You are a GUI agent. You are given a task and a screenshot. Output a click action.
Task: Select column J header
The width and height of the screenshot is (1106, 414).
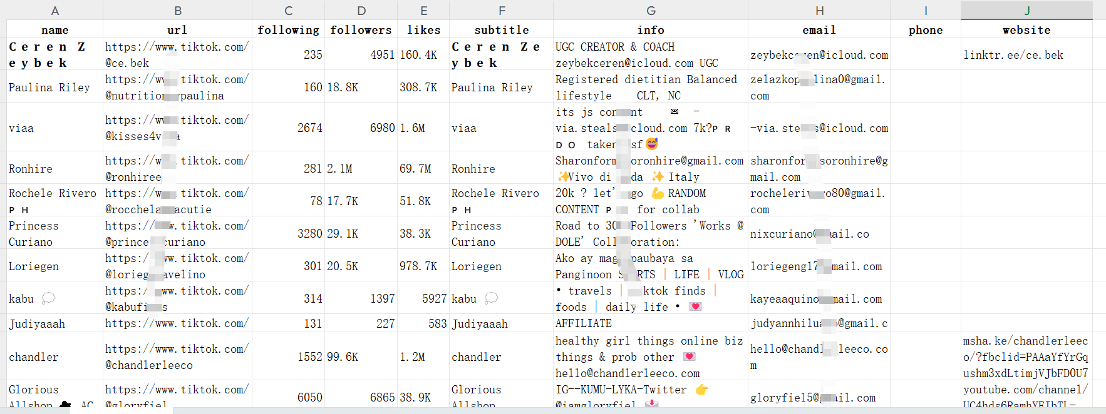(x=1027, y=11)
